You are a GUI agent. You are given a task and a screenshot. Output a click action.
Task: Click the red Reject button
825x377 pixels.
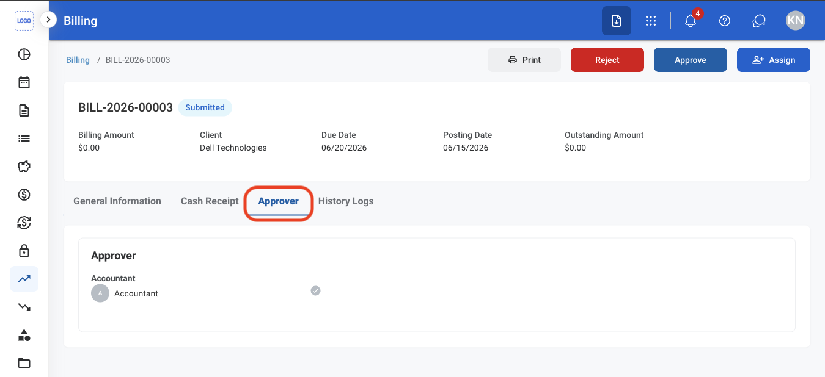click(607, 60)
